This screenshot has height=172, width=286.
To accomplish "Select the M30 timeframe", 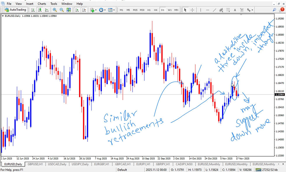I will (x=142, y=10).
